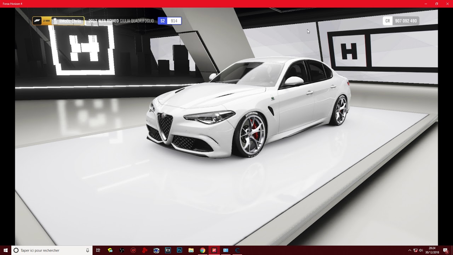Restore down the Forza Horizon 4 window

point(437,4)
